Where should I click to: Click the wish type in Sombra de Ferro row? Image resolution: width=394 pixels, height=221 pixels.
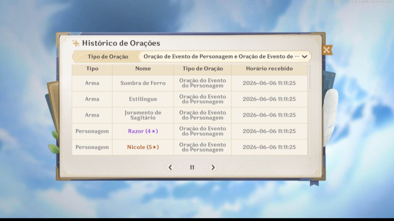202,83
